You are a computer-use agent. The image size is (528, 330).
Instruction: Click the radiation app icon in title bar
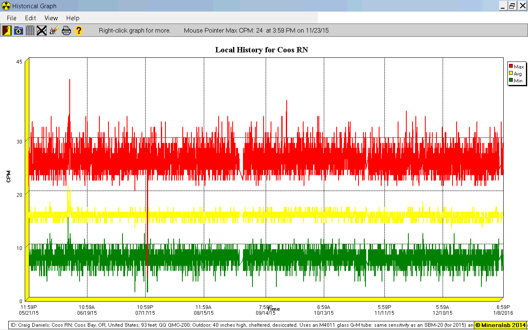(6, 6)
